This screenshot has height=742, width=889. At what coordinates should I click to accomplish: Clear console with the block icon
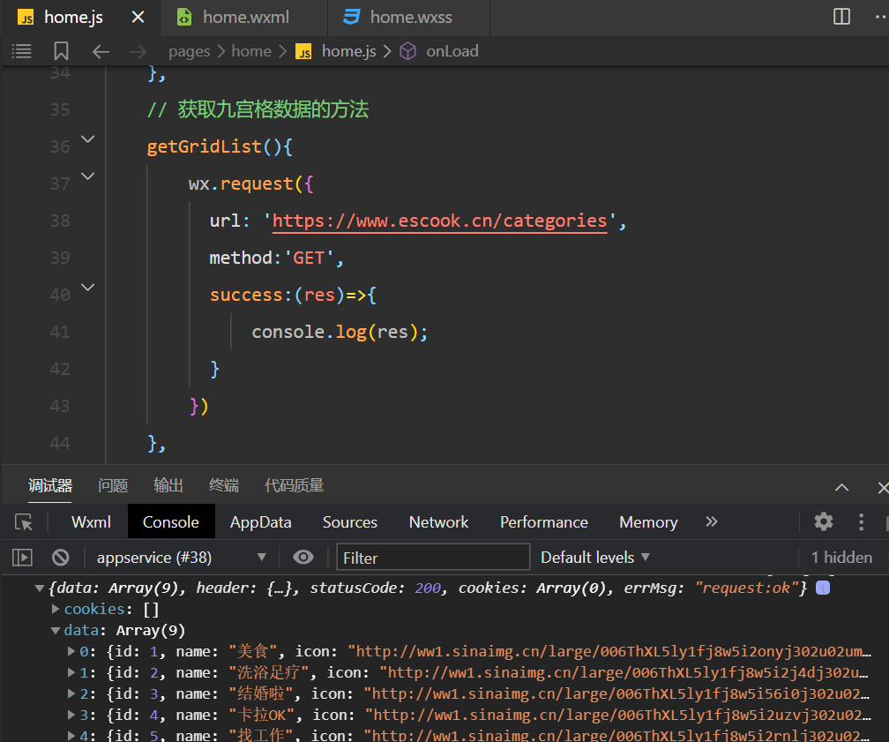coord(60,558)
